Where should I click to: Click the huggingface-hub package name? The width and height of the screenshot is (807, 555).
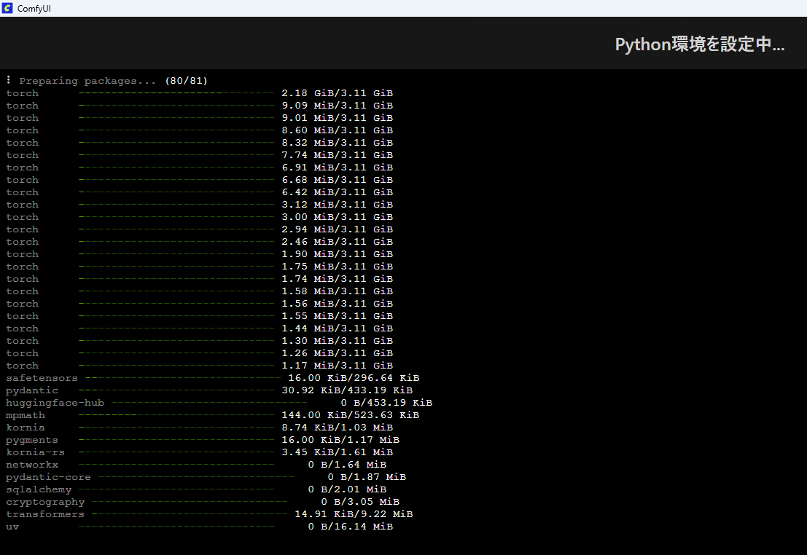[55, 403]
